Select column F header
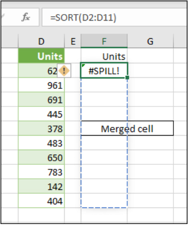 point(104,41)
